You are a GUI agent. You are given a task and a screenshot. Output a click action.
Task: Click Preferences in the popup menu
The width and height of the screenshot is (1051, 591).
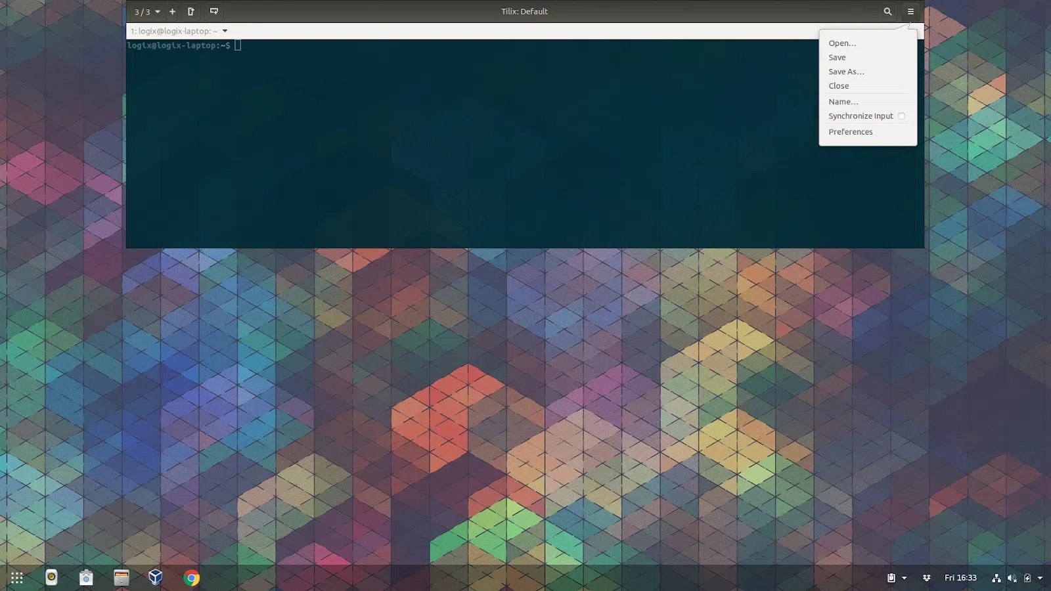pyautogui.click(x=851, y=132)
